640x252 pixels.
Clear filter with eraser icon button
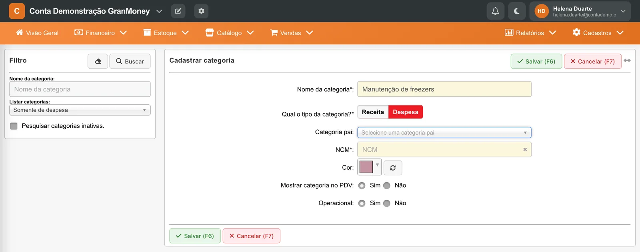(98, 61)
